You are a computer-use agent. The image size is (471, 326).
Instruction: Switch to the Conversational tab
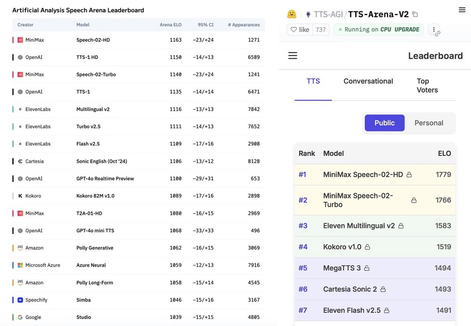368,81
